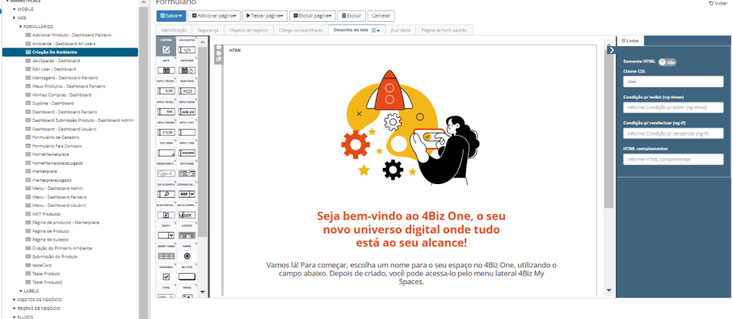The height and width of the screenshot is (319, 732).
Task: Focus the Classe CSS input field
Action: click(673, 81)
